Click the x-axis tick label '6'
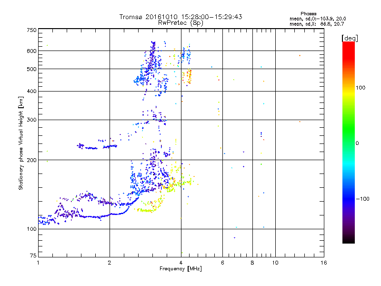The image size is (381, 286). pos(222,263)
